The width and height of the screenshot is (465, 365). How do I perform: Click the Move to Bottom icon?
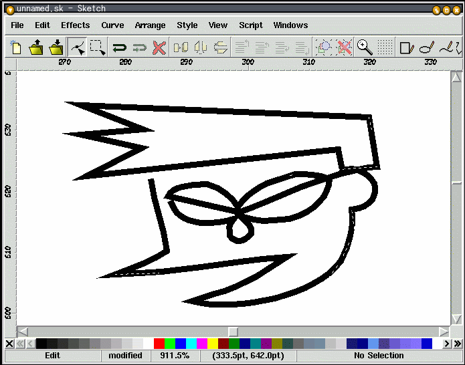click(x=302, y=47)
